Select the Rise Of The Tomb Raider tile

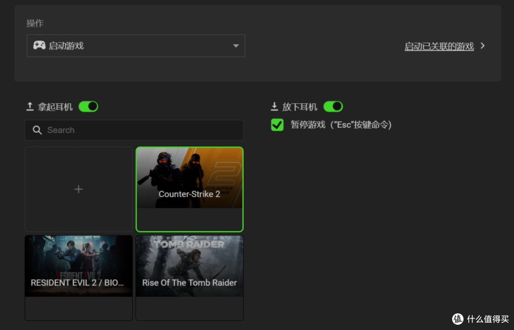click(189, 278)
